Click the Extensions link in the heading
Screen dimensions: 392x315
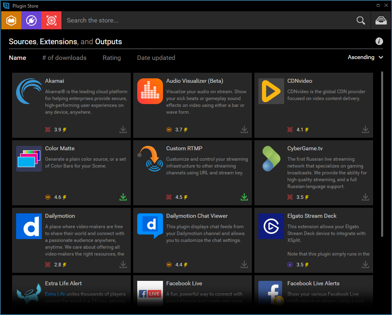58,41
